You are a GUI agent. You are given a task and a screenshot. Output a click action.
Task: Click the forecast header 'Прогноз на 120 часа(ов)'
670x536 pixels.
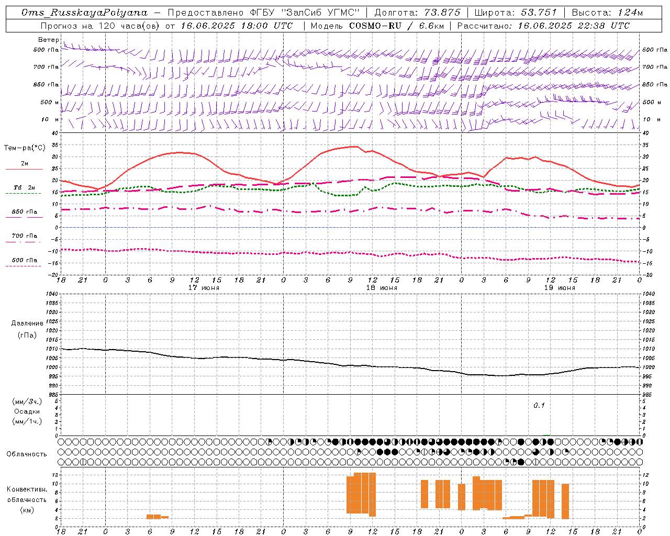pyautogui.click(x=100, y=26)
